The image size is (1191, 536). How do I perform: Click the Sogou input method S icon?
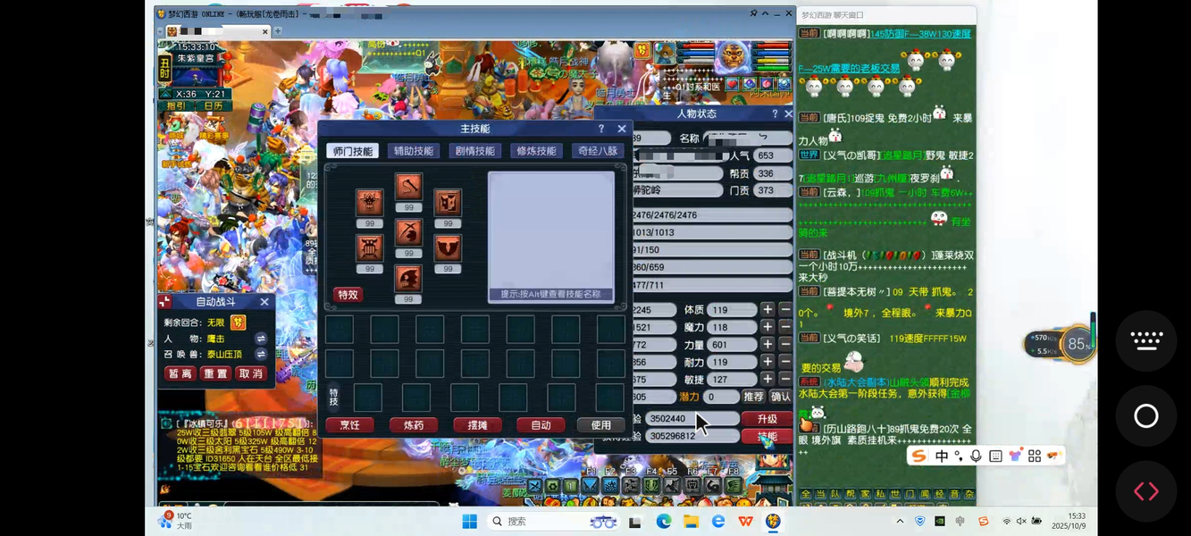(x=918, y=456)
